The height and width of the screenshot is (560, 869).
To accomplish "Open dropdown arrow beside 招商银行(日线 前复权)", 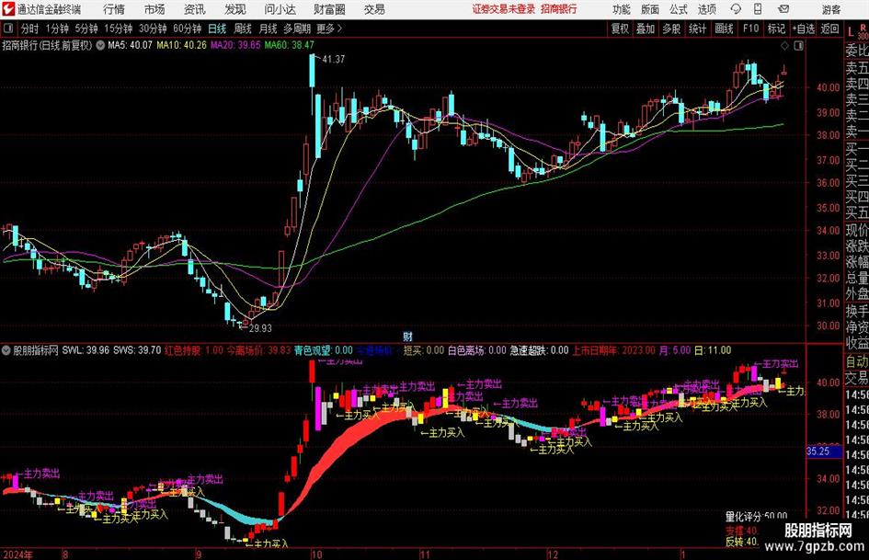I will [x=100, y=45].
